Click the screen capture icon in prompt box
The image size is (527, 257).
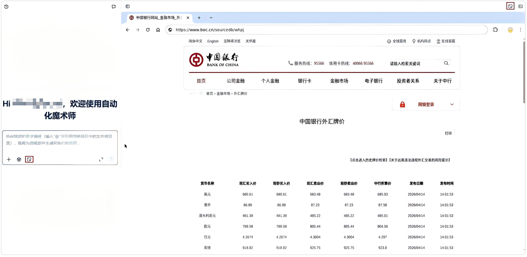click(29, 159)
